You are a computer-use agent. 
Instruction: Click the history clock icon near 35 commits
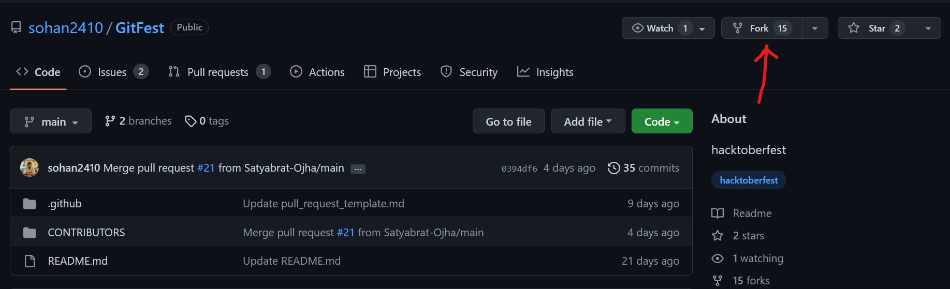click(613, 168)
